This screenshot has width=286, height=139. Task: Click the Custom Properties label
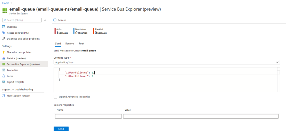[64, 105]
